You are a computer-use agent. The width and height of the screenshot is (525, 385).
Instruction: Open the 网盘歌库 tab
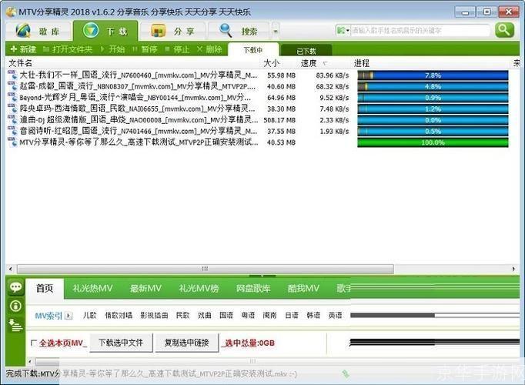point(253,288)
